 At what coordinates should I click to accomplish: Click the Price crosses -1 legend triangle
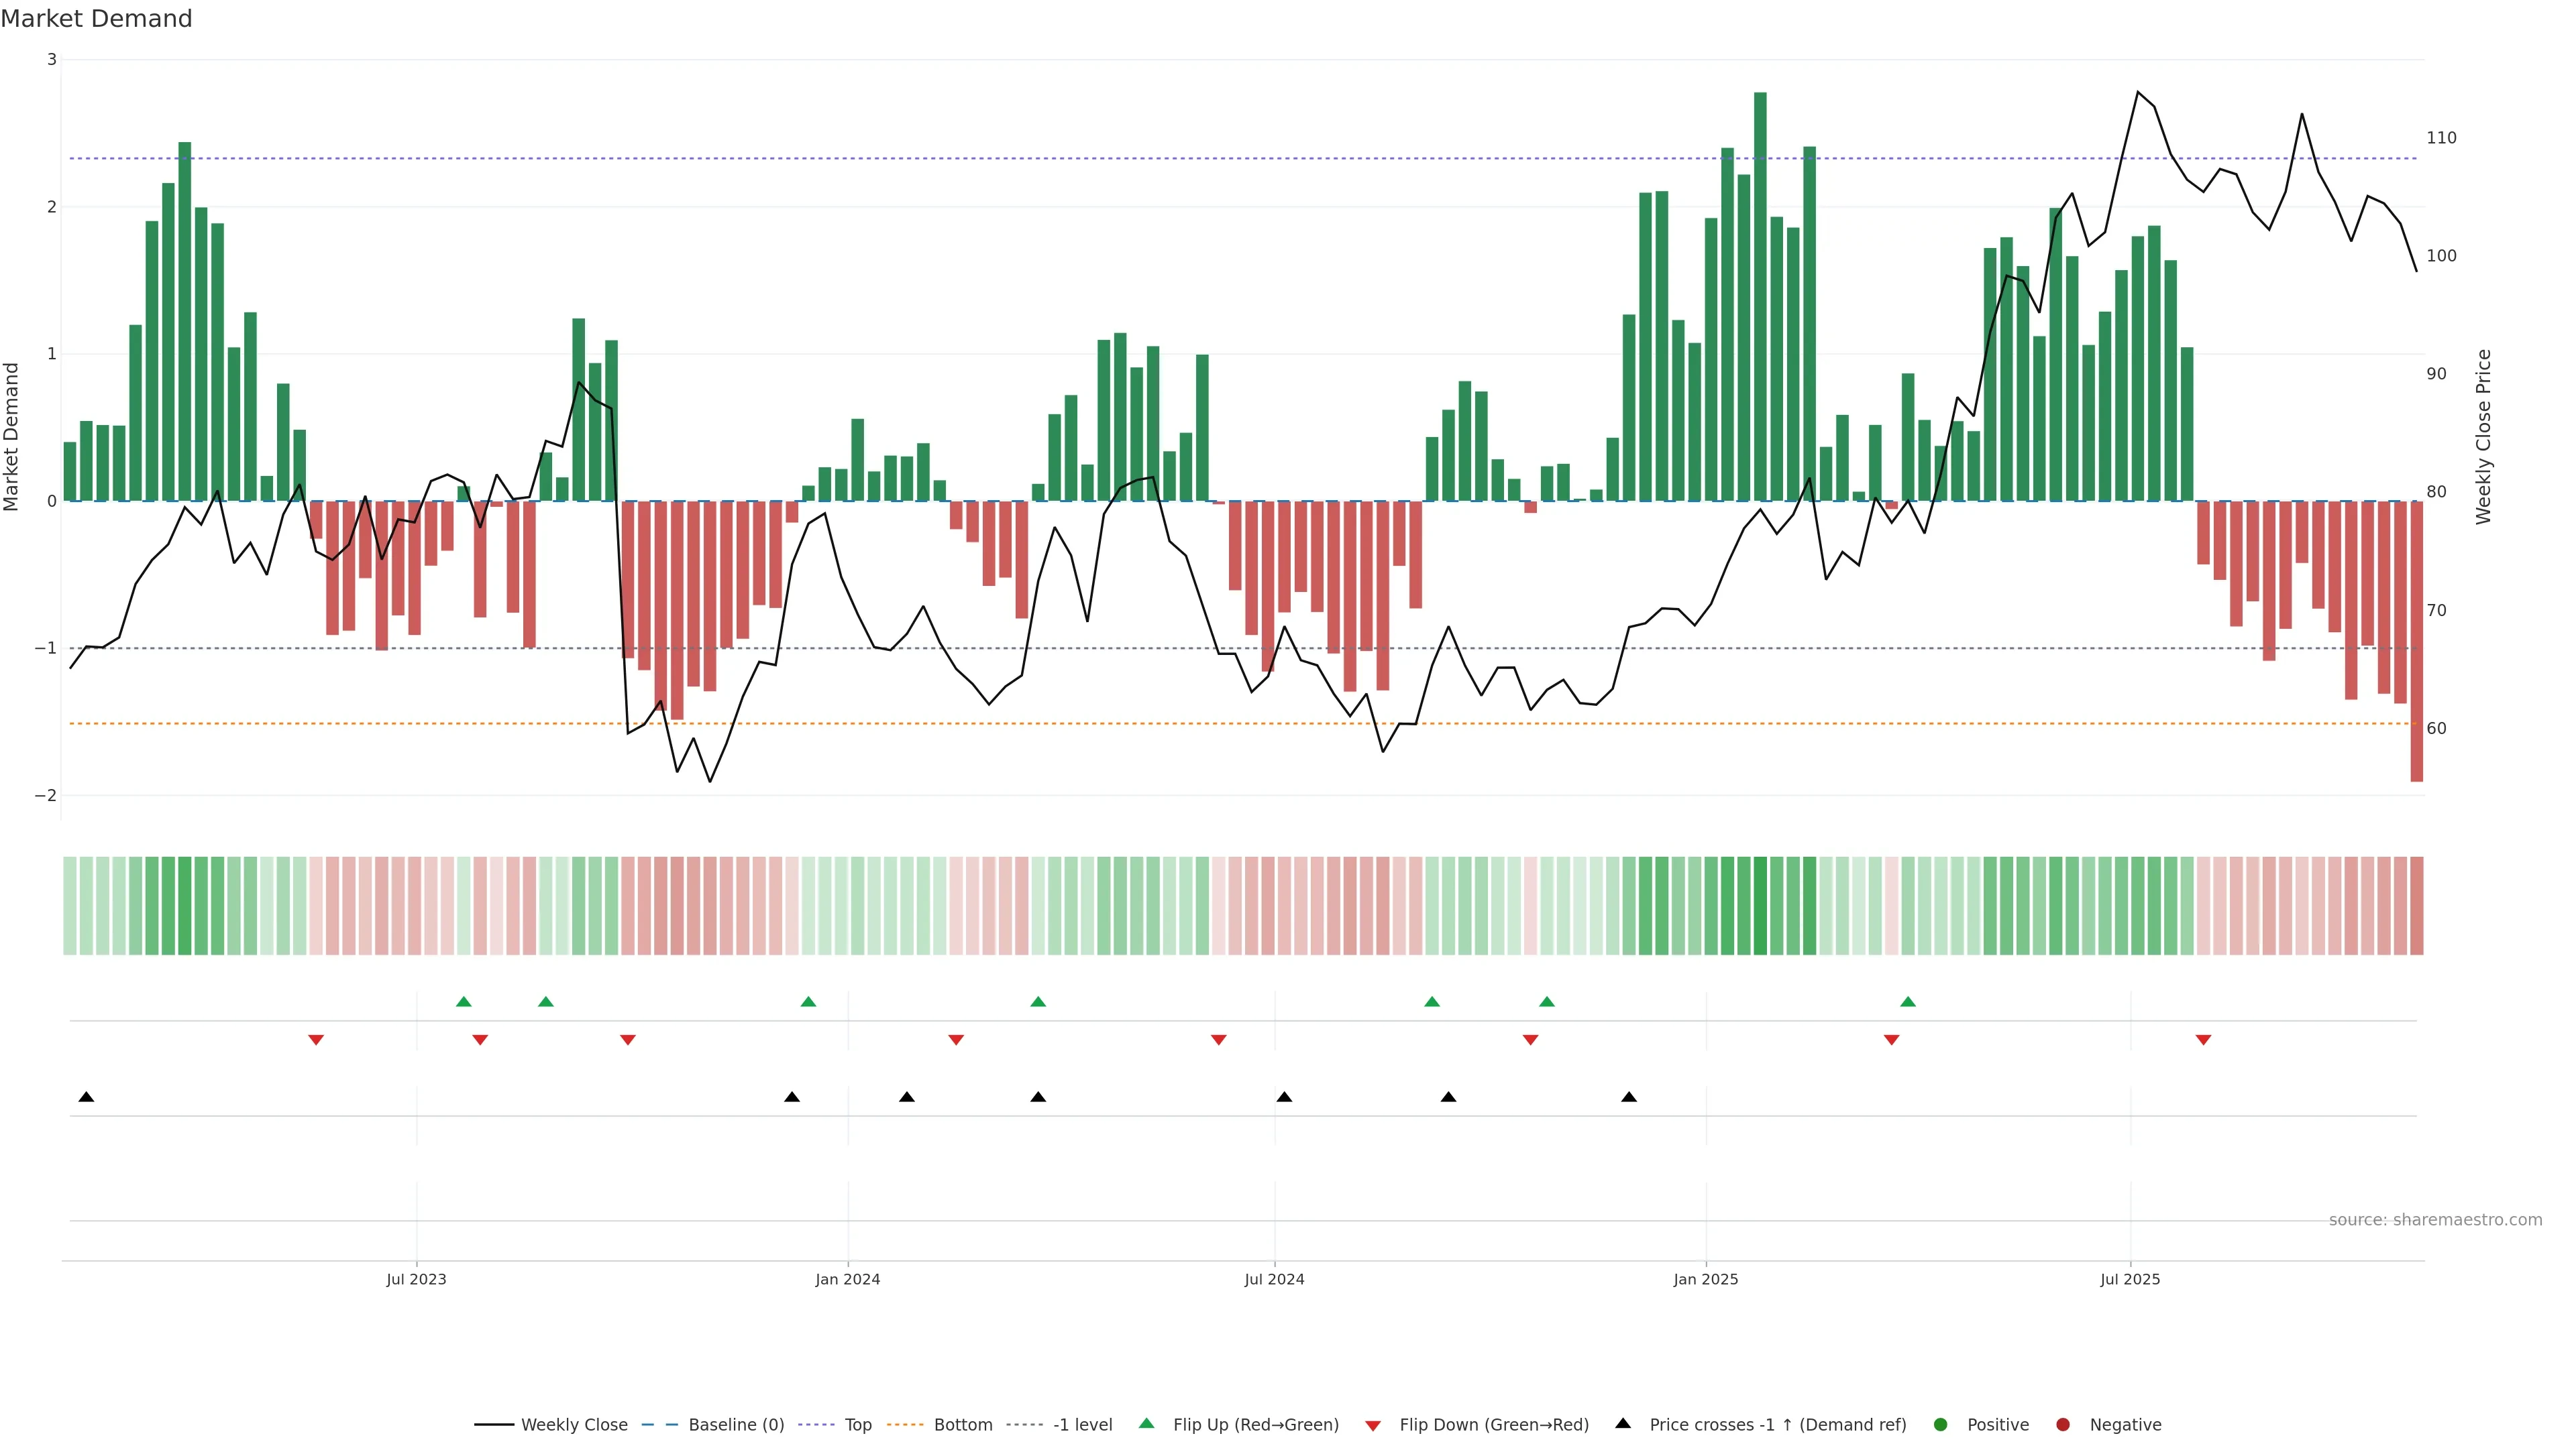(x=1623, y=1424)
